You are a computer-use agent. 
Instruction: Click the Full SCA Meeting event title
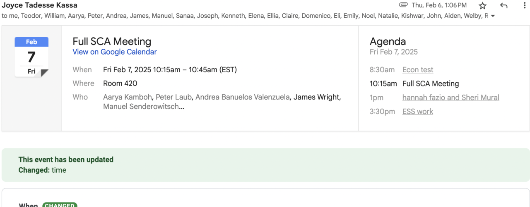coord(112,41)
